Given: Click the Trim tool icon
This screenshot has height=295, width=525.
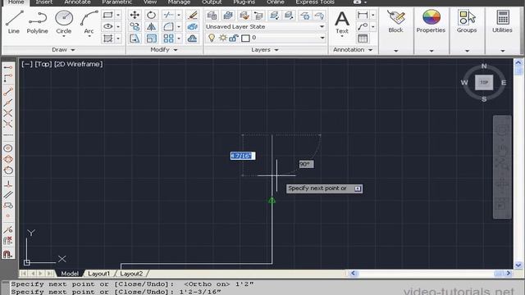Looking at the screenshot, I should click(x=168, y=15).
